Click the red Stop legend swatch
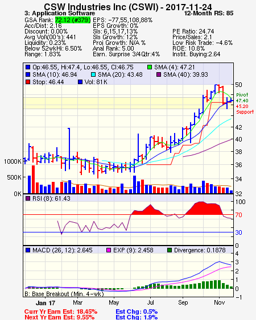The height and width of the screenshot is (320, 256). pyautogui.click(x=28, y=82)
